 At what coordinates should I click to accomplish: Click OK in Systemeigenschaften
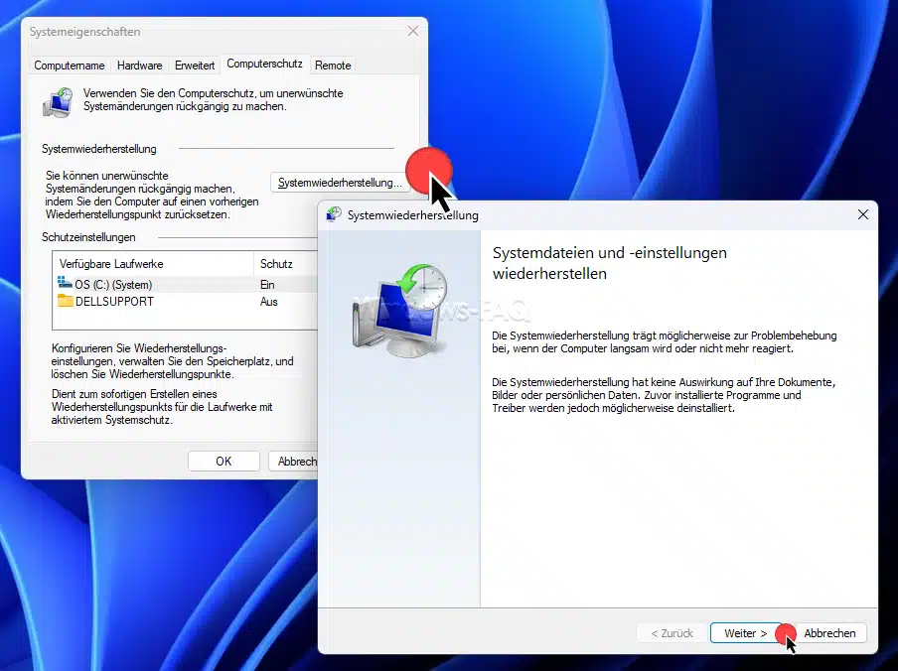pos(224,461)
